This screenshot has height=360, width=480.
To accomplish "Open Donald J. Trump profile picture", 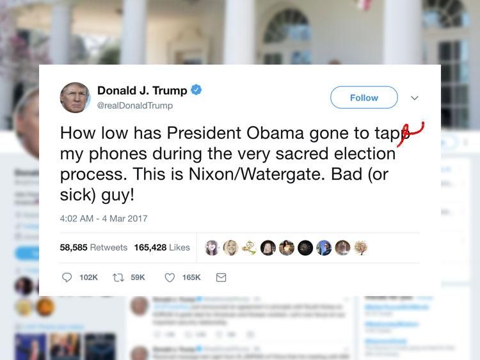I will coord(75,98).
